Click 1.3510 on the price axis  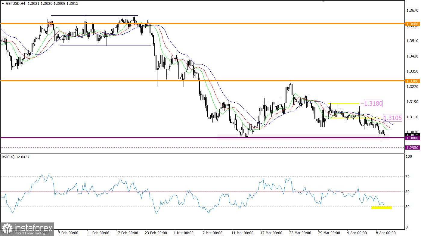click(412, 41)
